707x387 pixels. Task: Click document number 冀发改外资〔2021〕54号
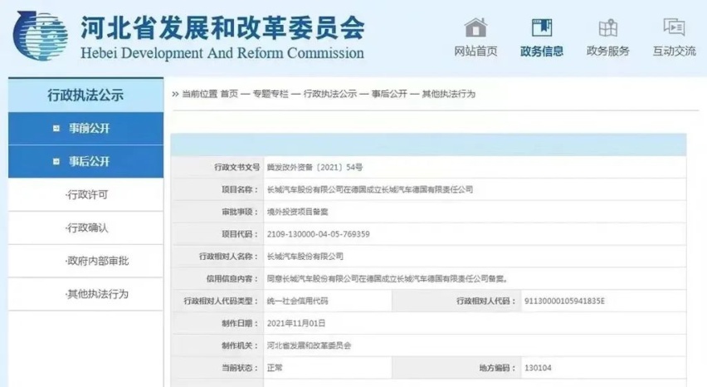coord(314,167)
